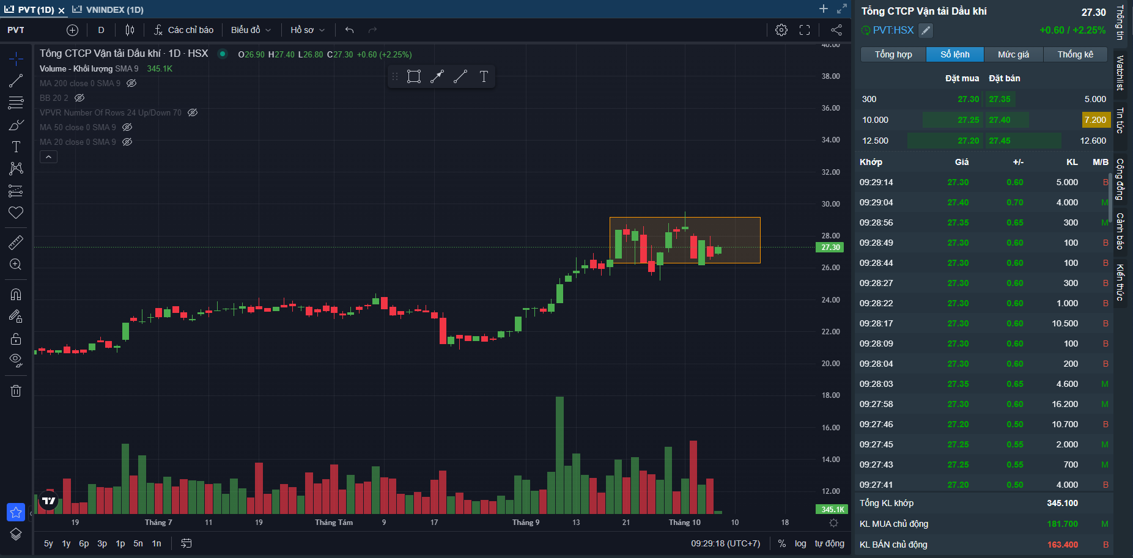This screenshot has height=558, width=1133.
Task: Show the BB 20 2 indicator
Action: tap(79, 98)
